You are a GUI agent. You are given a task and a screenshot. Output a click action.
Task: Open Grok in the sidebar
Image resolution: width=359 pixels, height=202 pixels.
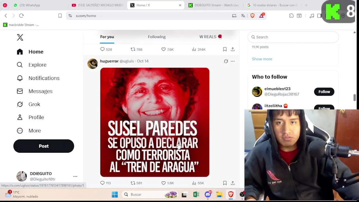tap(28, 104)
